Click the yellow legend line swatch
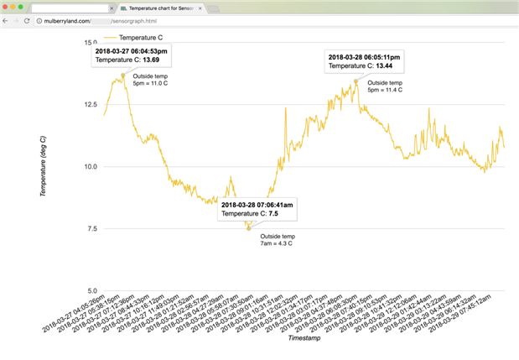 pos(107,39)
